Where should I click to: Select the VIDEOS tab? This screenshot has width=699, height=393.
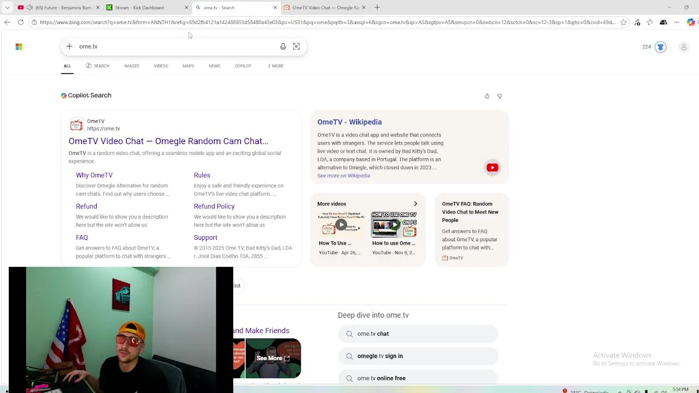pyautogui.click(x=161, y=66)
